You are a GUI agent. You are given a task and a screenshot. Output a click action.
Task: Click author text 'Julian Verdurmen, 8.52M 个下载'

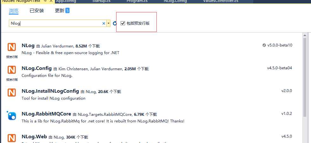[70, 46]
